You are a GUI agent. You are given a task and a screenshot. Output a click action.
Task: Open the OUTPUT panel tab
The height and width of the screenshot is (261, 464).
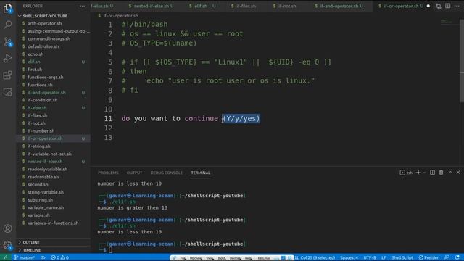pos(134,173)
